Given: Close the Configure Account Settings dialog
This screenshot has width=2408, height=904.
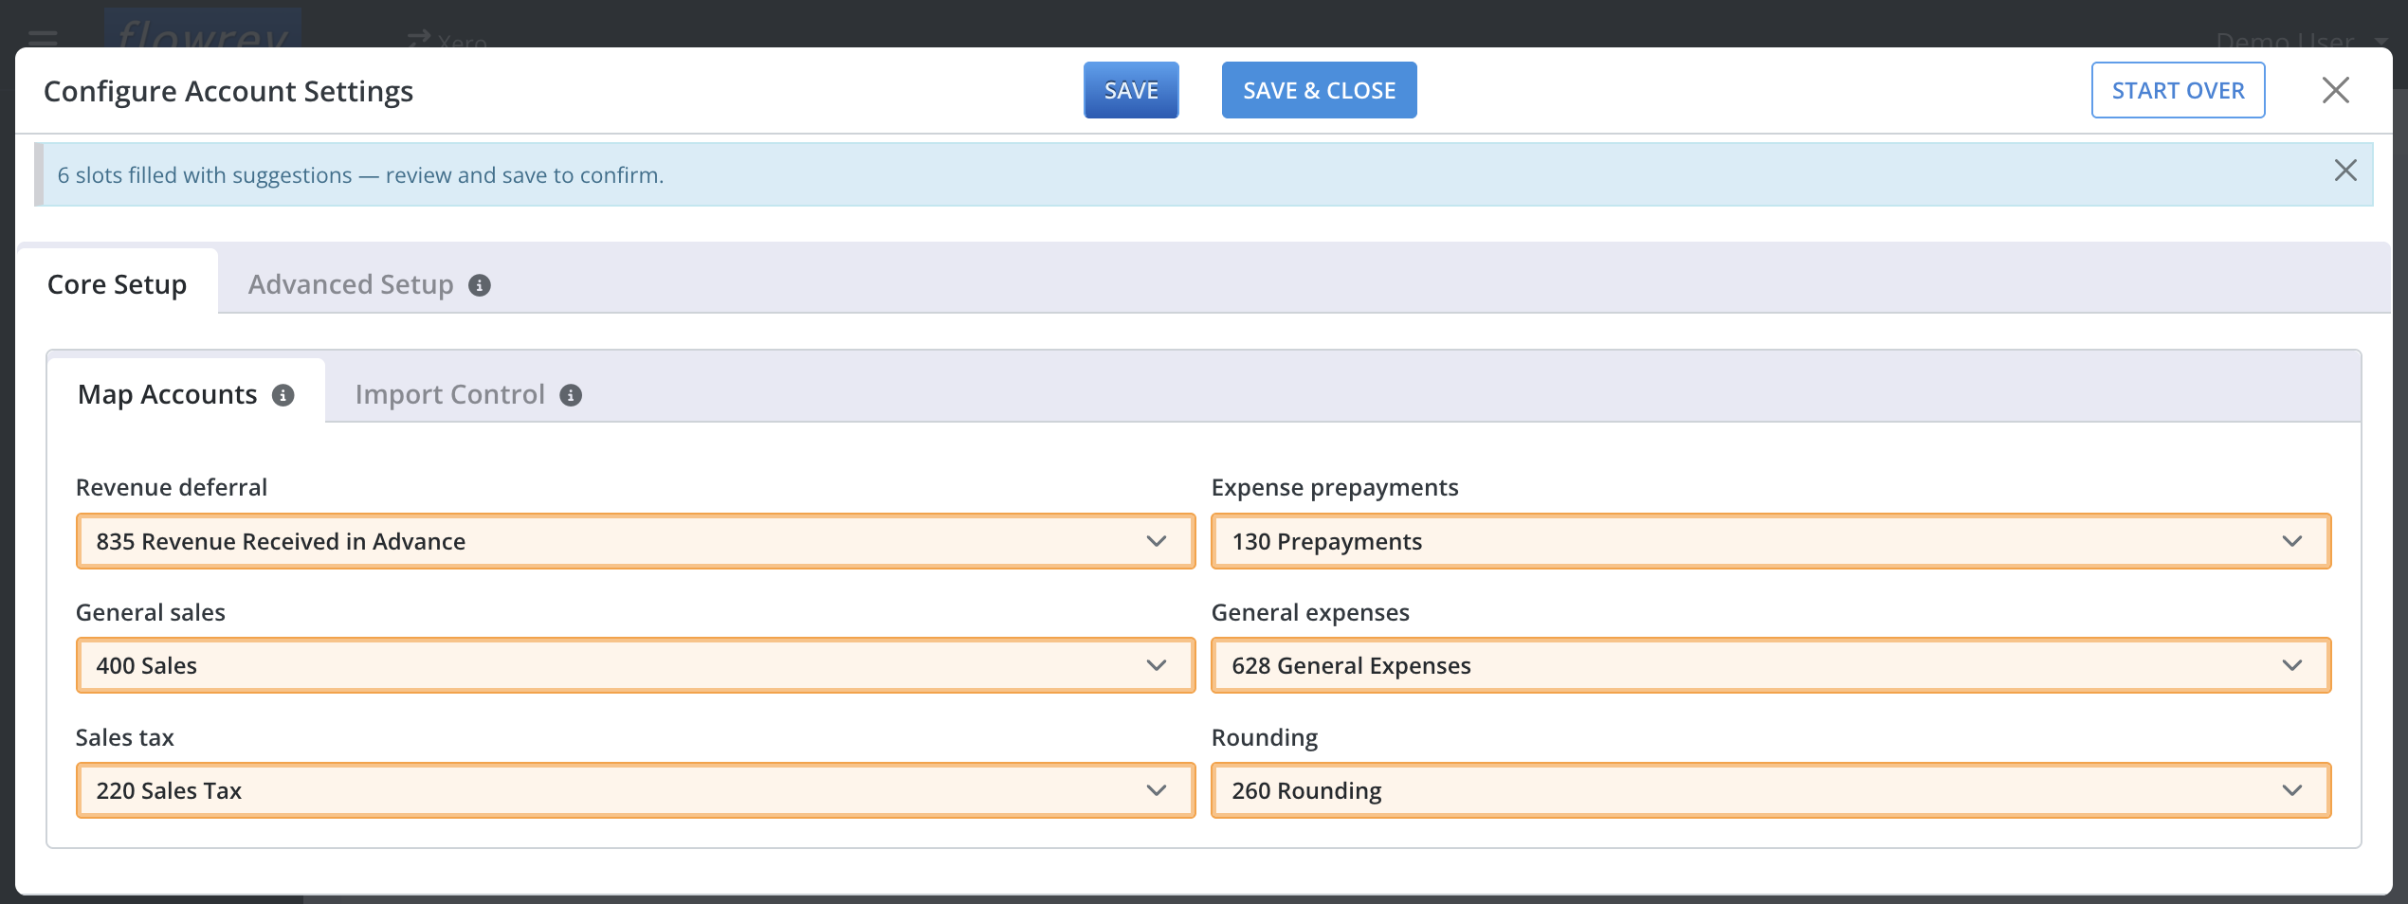Looking at the screenshot, I should [2336, 90].
